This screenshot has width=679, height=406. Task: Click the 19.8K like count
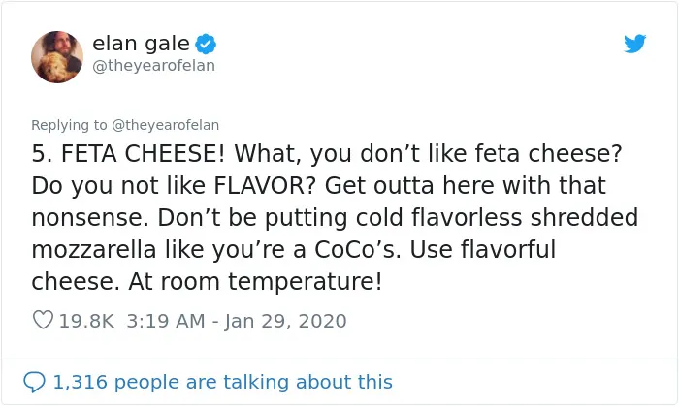[86, 321]
